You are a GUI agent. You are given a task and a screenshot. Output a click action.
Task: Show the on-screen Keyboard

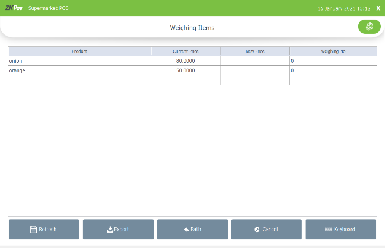[x=341, y=229]
